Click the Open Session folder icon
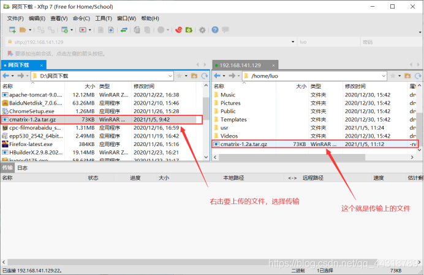Screen dimensions: 424x275 pyautogui.click(x=23, y=30)
